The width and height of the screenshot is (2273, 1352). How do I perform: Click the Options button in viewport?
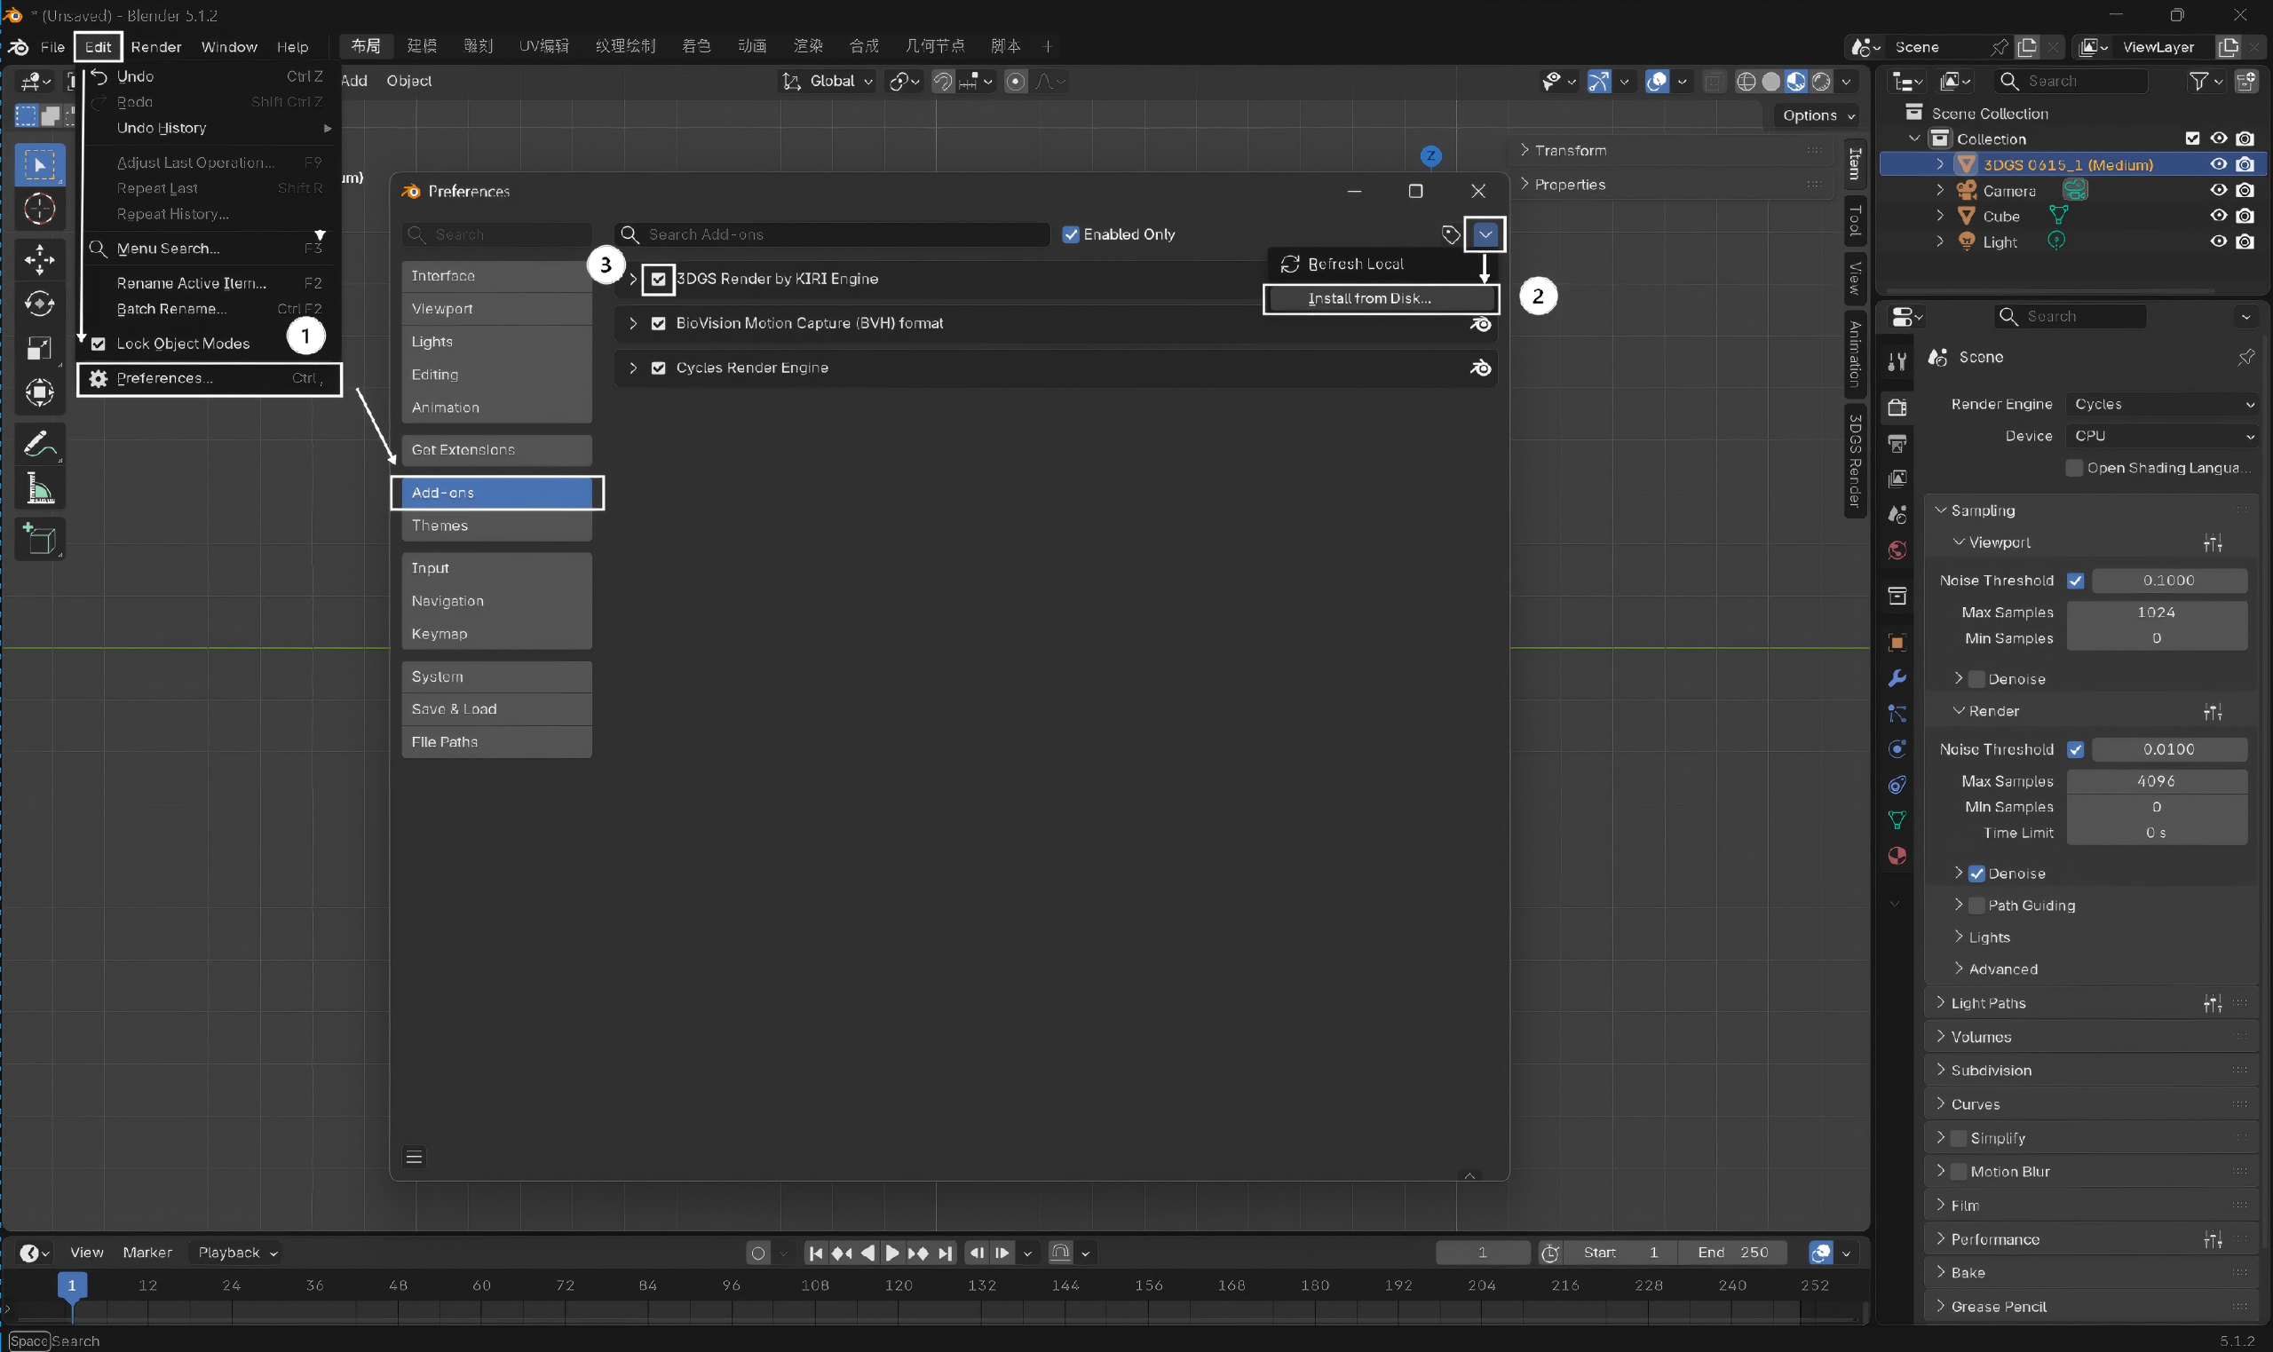(x=1818, y=115)
